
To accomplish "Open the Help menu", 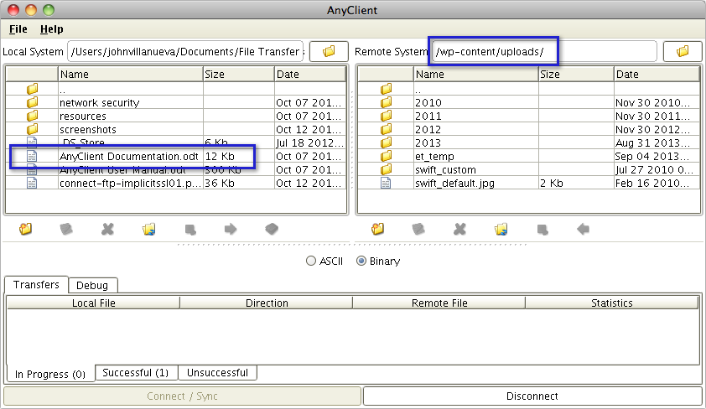I will click(x=52, y=29).
